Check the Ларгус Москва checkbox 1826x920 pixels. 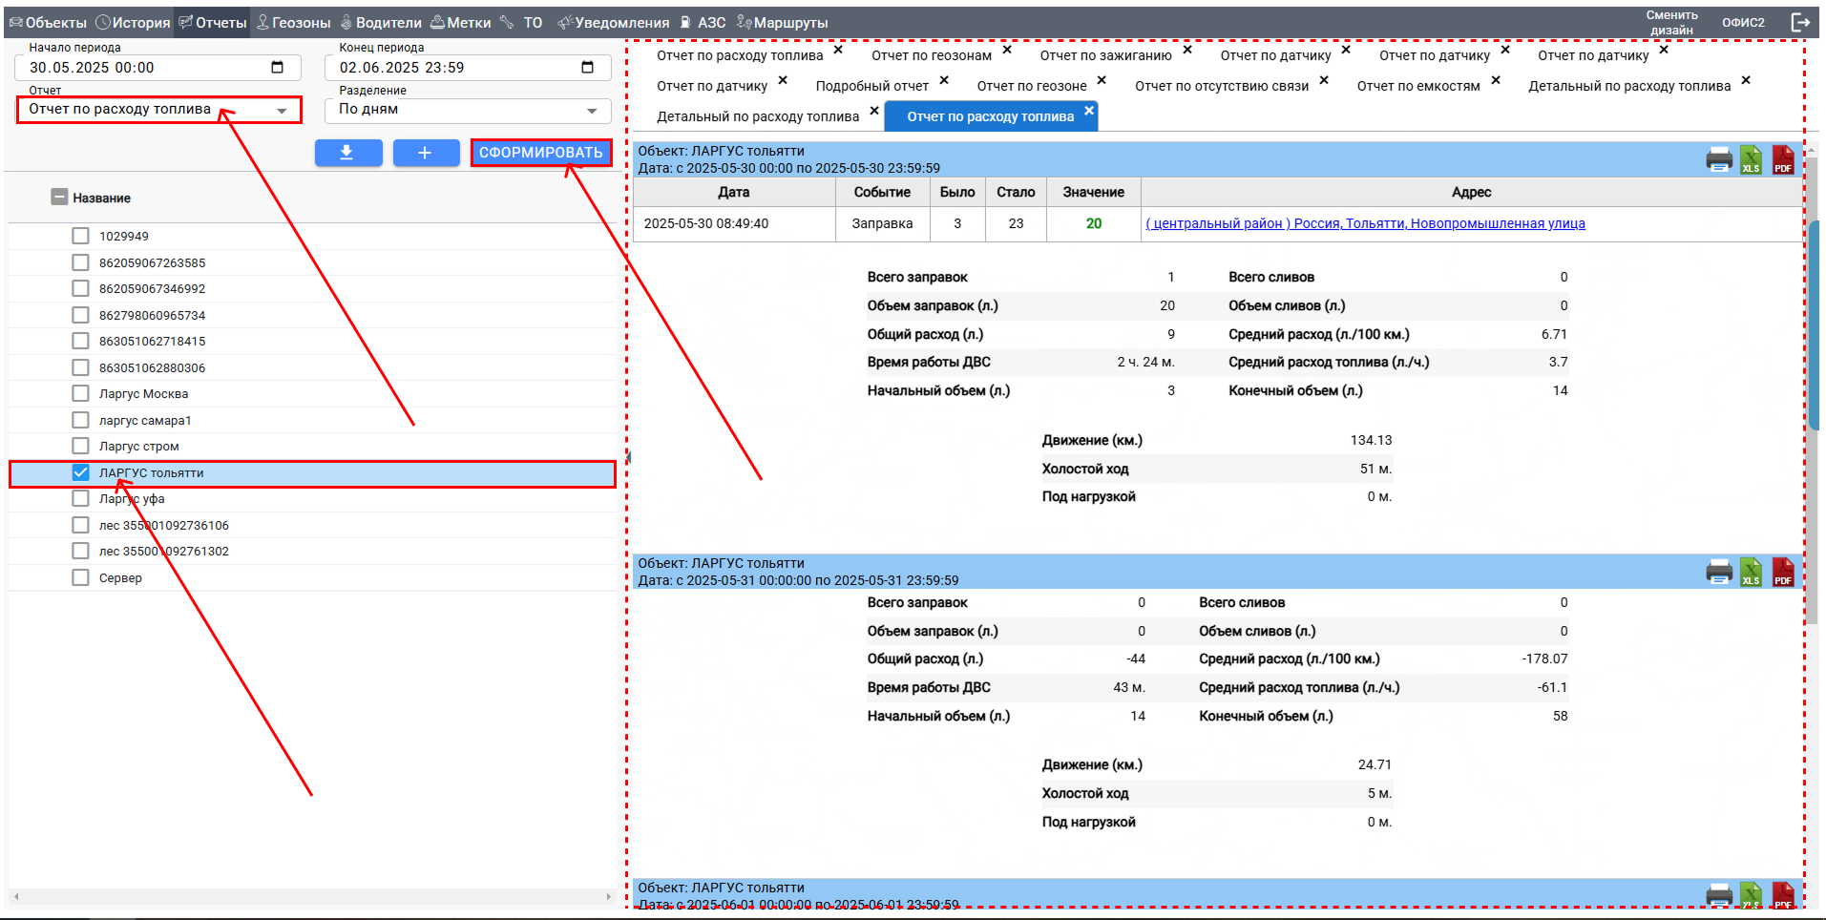(81, 393)
